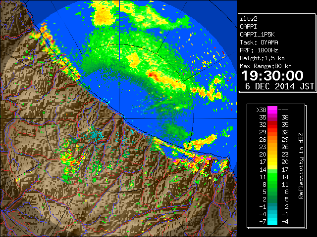Image resolution: width=317 pixels, height=237 pixels.
Task: Select the ">38" legend label
Action: (261, 110)
